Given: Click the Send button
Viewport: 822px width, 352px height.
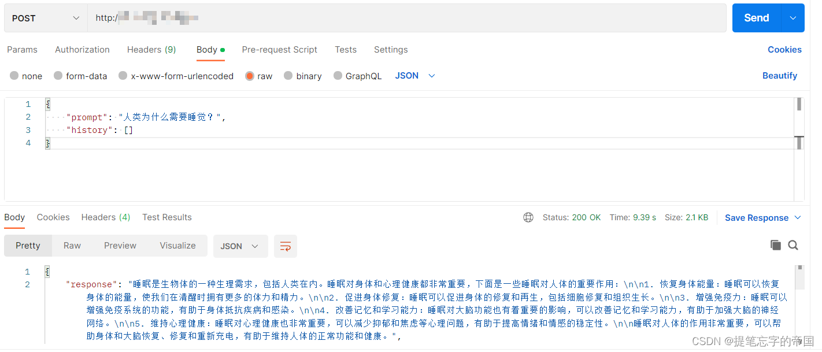Looking at the screenshot, I should click(757, 18).
